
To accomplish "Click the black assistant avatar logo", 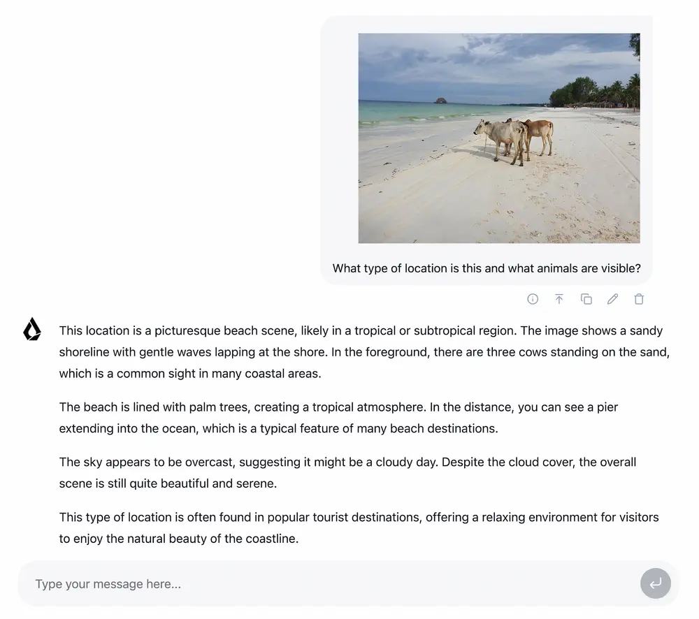I will pyautogui.click(x=32, y=330).
